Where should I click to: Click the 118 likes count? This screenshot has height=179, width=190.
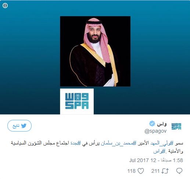132,171
